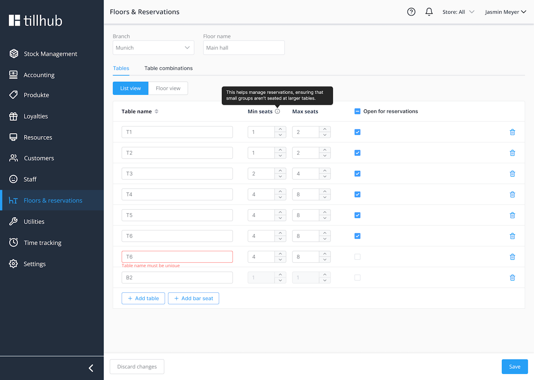Image resolution: width=534 pixels, height=380 pixels.
Task: Click Discard changes
Action: click(x=137, y=367)
